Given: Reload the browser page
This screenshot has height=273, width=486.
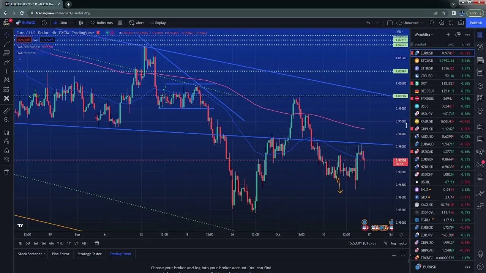Looking at the screenshot, I should click(x=22, y=13).
